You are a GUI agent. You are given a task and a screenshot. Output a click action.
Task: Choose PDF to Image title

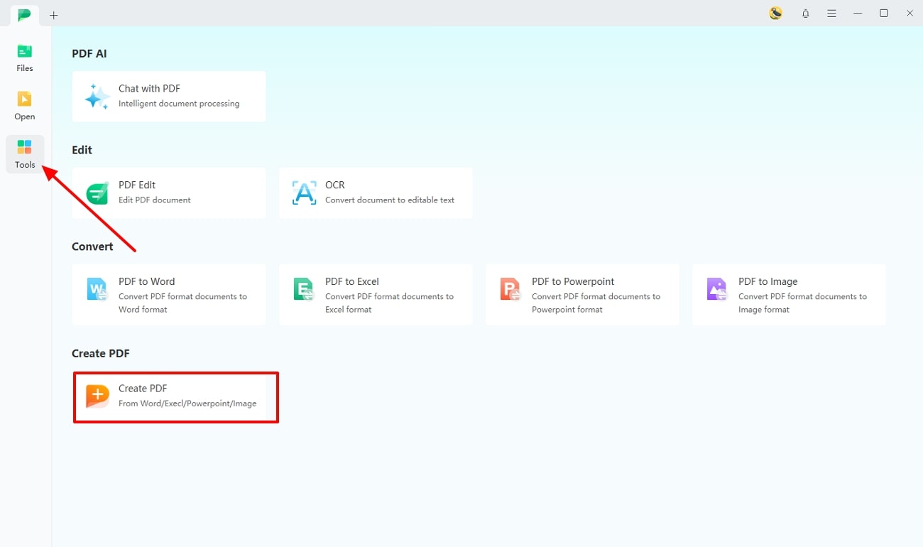[768, 281]
